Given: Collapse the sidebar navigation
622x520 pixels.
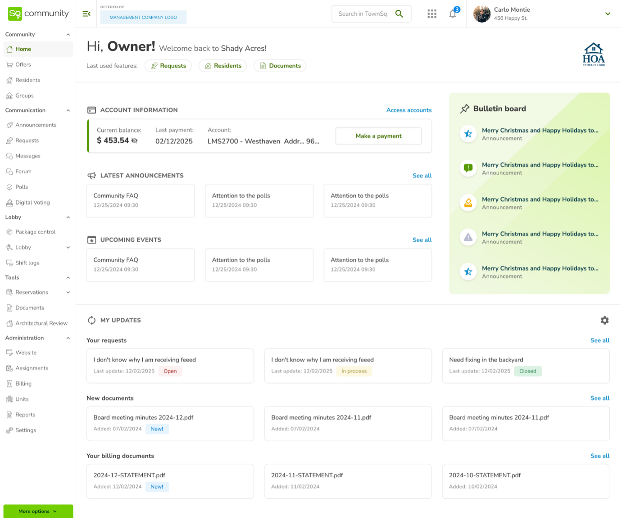Looking at the screenshot, I should [86, 14].
